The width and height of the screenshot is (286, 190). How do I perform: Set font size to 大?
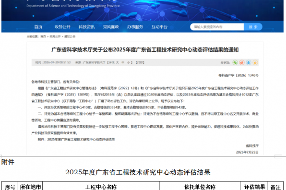118,62
